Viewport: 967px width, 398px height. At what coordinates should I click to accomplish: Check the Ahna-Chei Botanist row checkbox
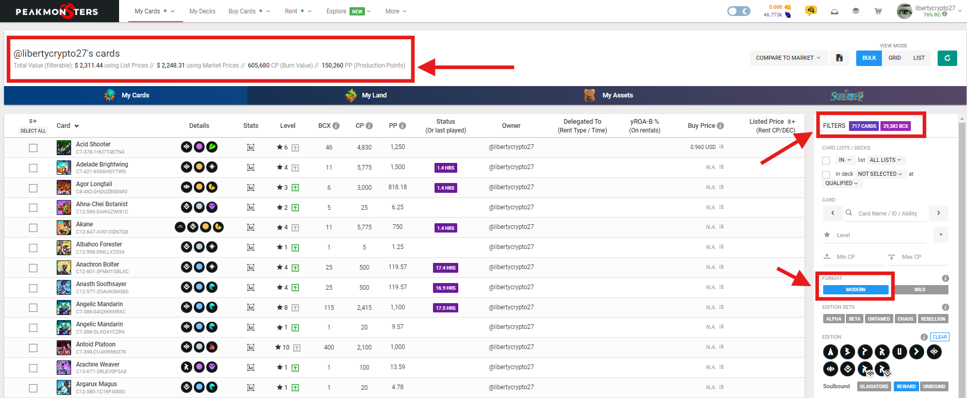[33, 208]
